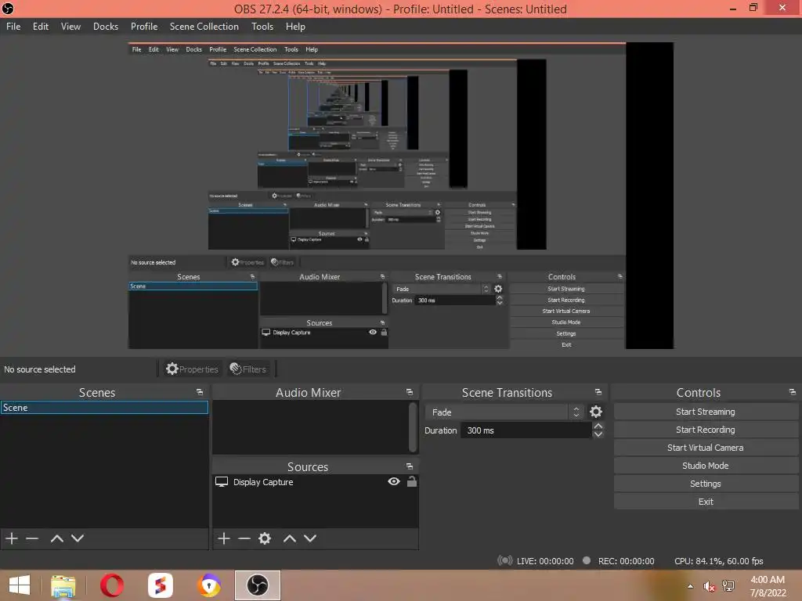Move source down arrow icon
Screen dimensions: 802x601
pyautogui.click(x=310, y=538)
